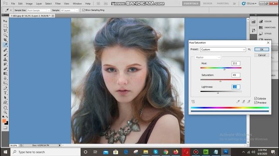
Task: Open the Sample All Layers dropdown
Action: (x=69, y=10)
